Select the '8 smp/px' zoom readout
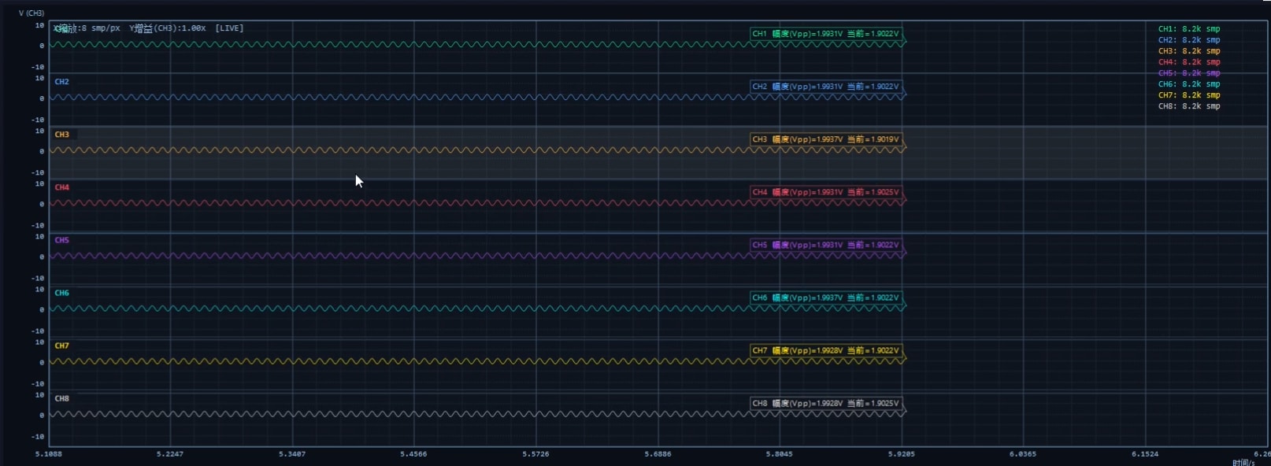 (101, 28)
